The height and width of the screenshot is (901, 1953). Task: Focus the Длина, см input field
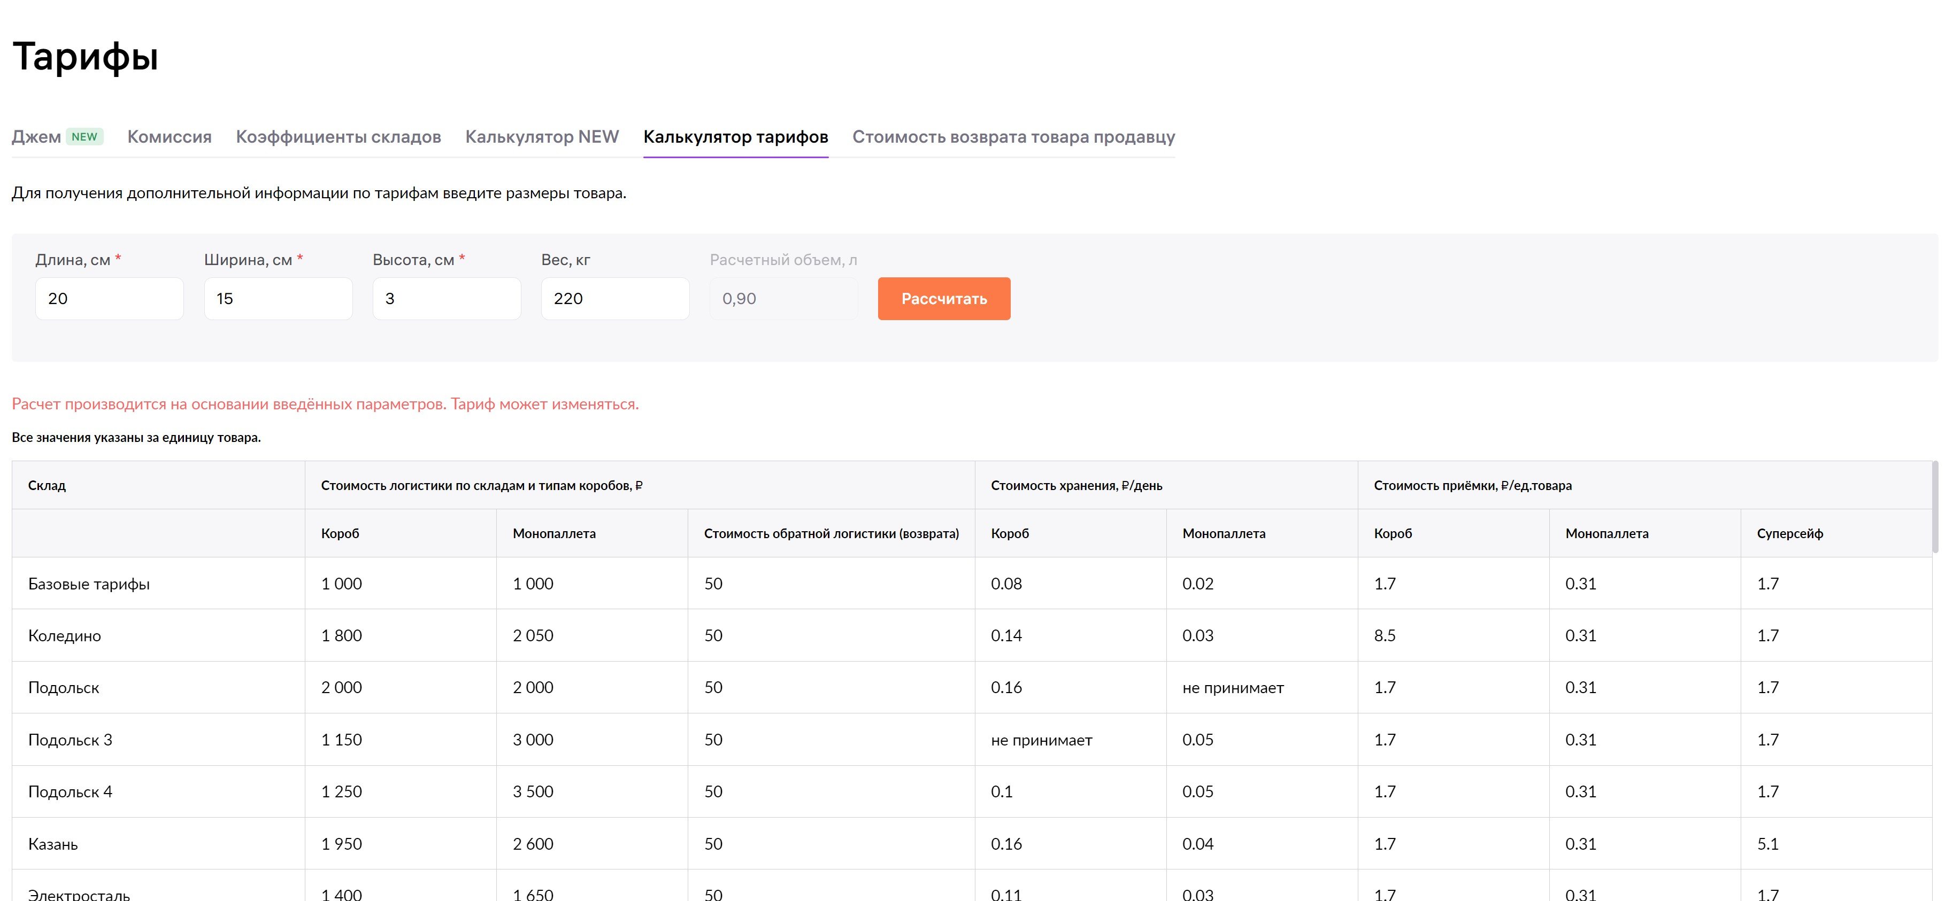click(x=109, y=299)
